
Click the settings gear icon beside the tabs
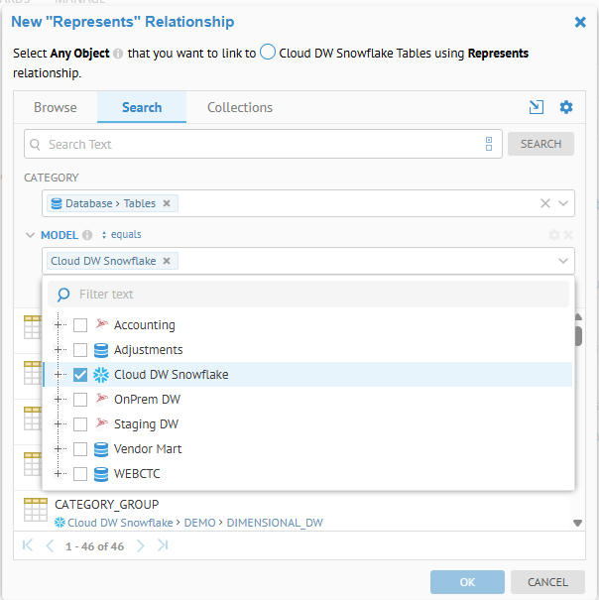(566, 107)
